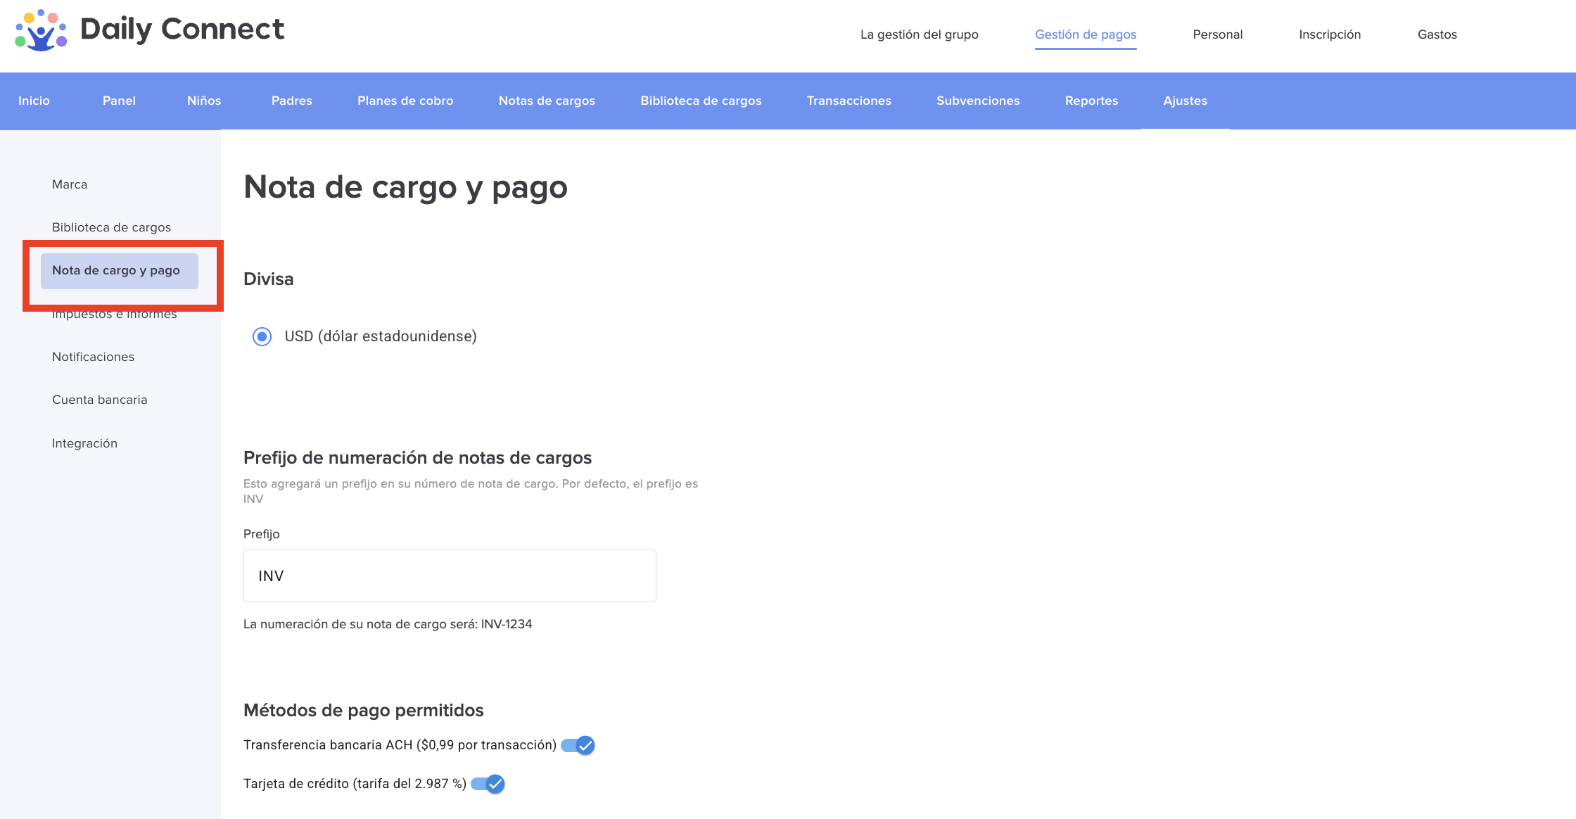The image size is (1576, 819).
Task: Open La gestión del grupo tab
Action: 919,34
